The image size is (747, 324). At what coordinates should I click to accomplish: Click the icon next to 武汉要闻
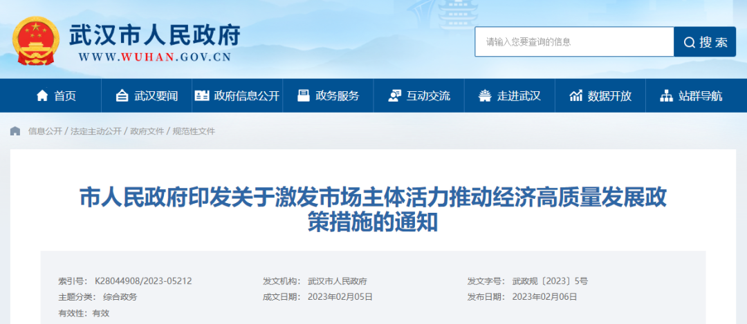pos(122,96)
